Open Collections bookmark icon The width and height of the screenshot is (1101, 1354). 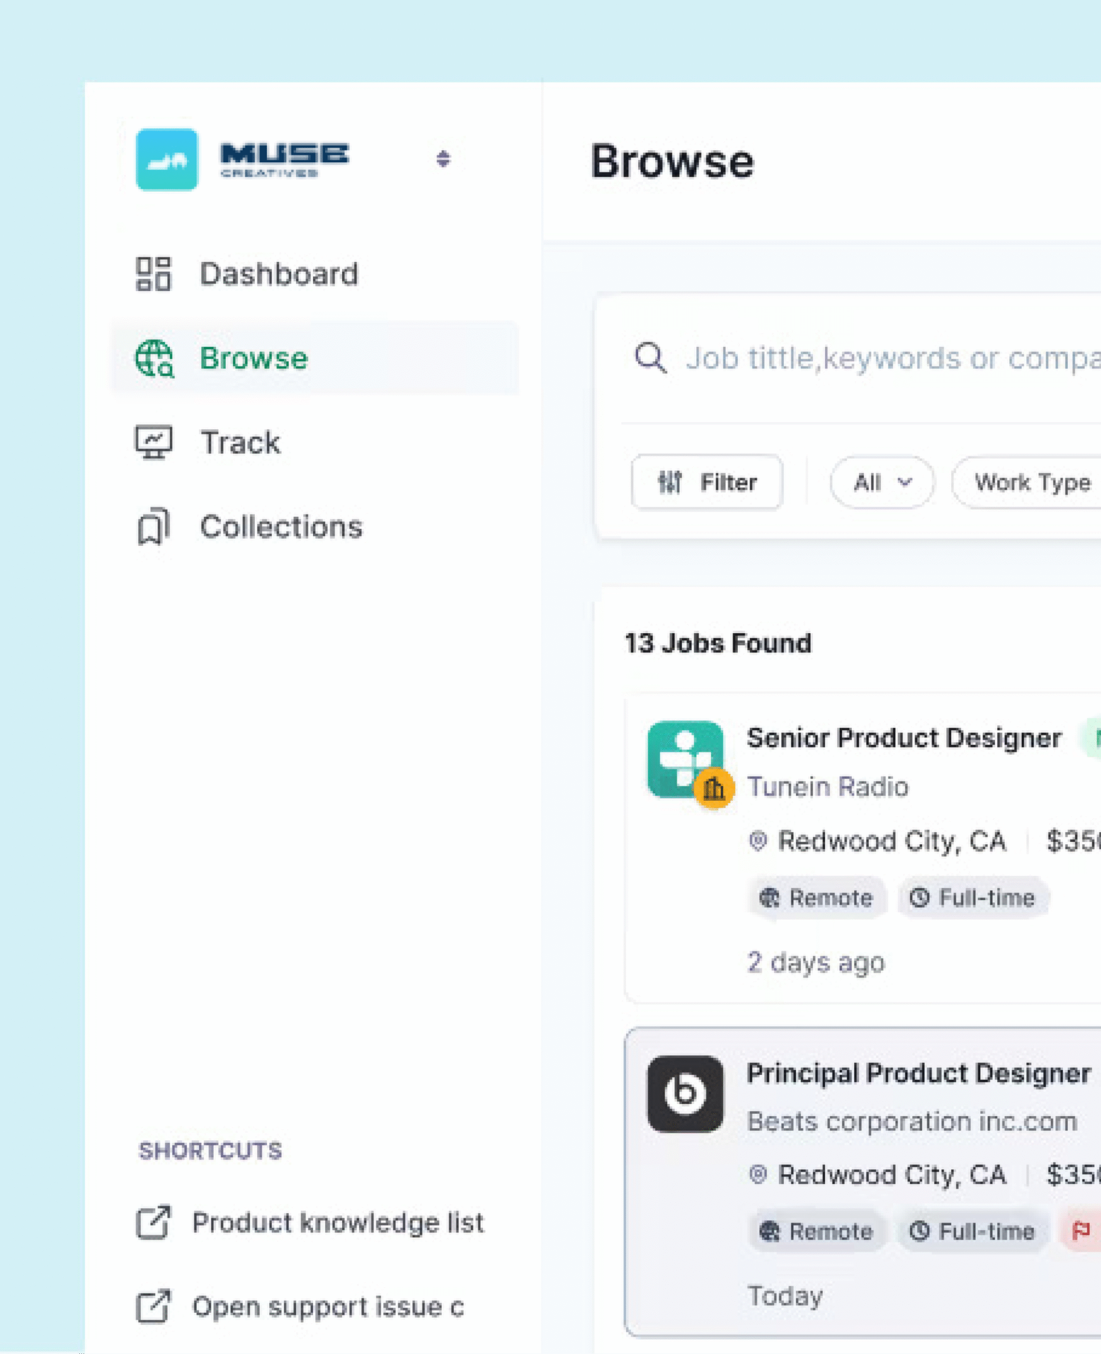pos(153,526)
